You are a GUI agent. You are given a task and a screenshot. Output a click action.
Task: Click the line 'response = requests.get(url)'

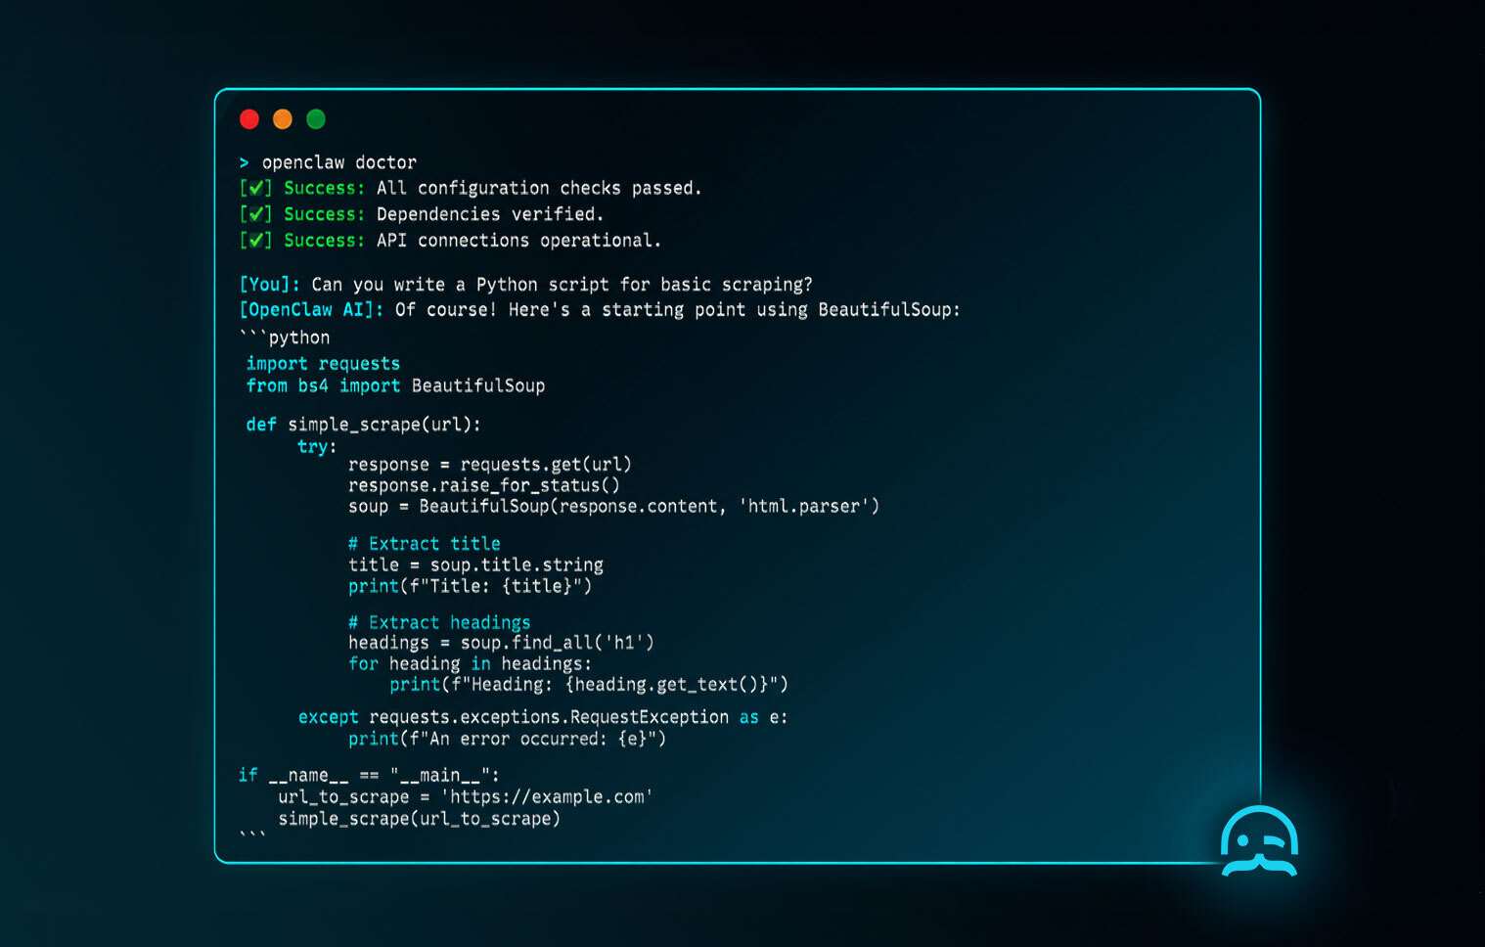490,465
